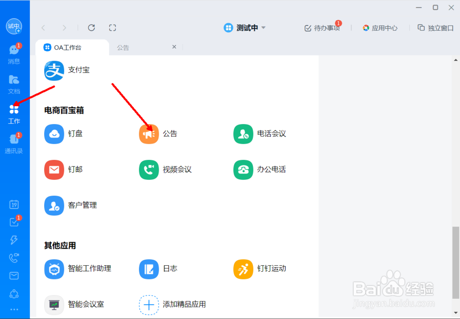460x319 pixels.
Task: Click the lightning bolt sidebar icon
Action: pyautogui.click(x=14, y=240)
